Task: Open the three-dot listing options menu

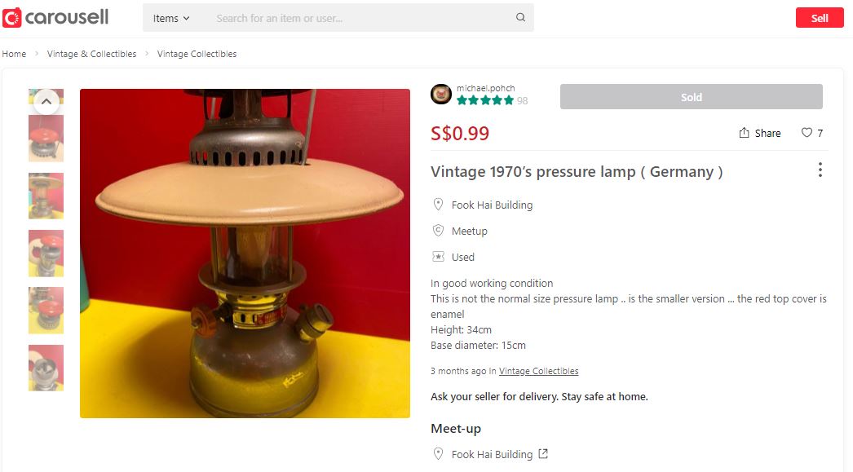Action: click(820, 170)
